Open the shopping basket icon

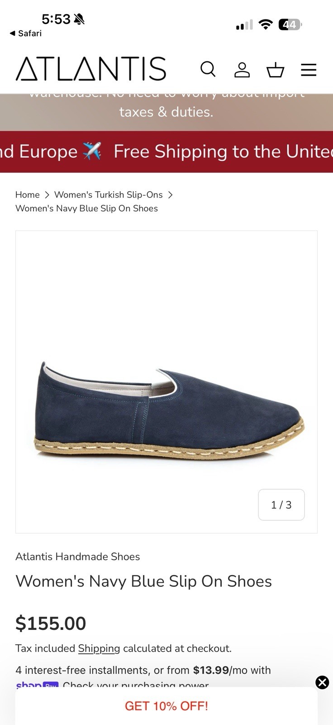click(275, 70)
